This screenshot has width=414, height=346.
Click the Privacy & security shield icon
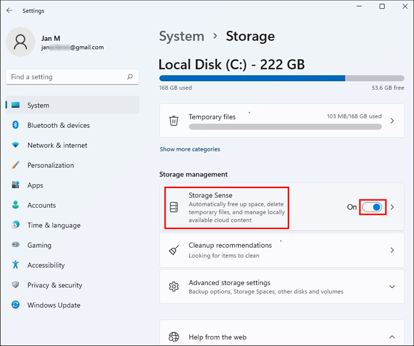pos(15,284)
